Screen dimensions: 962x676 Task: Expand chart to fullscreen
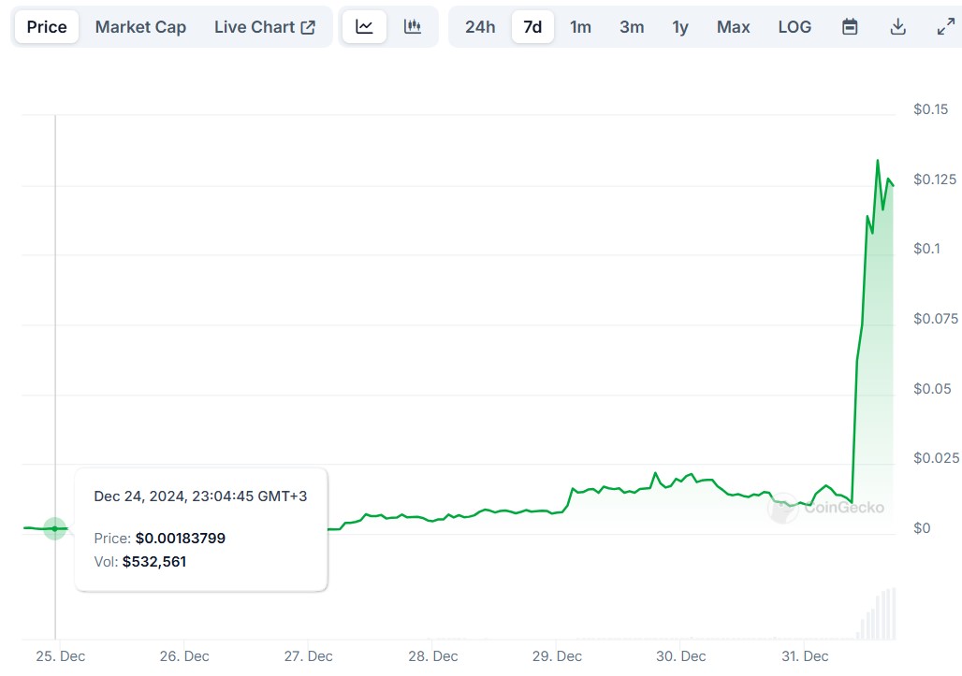pos(945,27)
